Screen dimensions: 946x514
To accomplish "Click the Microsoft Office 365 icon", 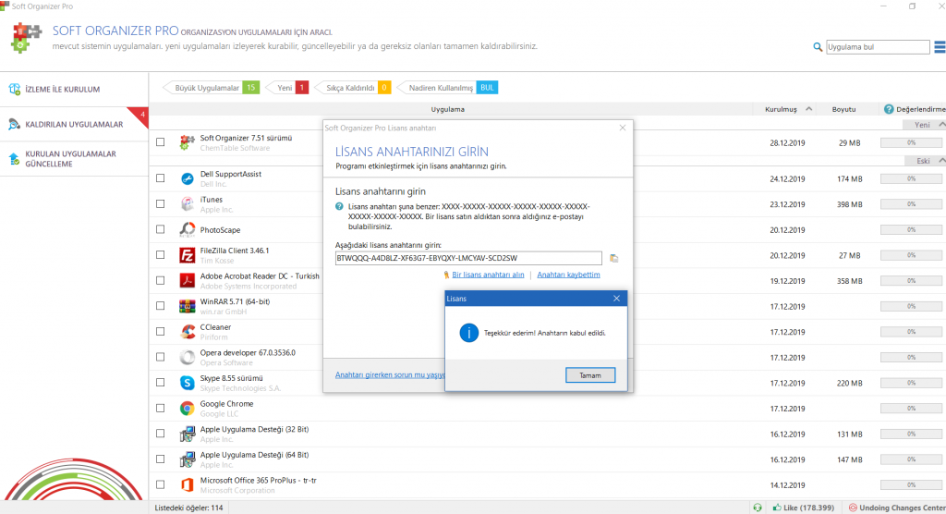I will [187, 484].
